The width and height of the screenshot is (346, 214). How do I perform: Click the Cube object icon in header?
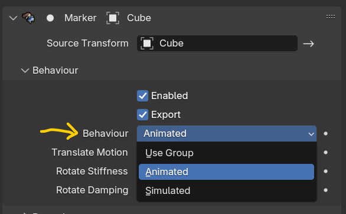[113, 18]
